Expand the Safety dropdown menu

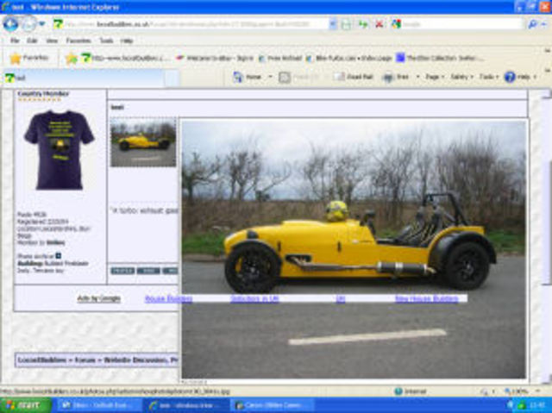pyautogui.click(x=461, y=77)
